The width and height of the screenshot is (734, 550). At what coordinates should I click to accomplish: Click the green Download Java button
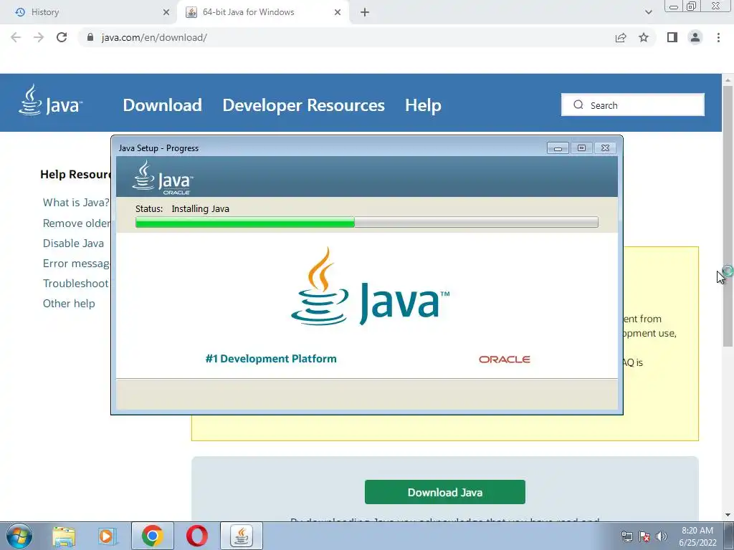444,492
